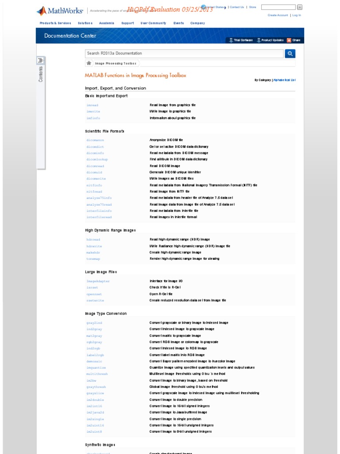The height and width of the screenshot is (454, 340).
Task: Click the Share plus icon
Action: 289,40
